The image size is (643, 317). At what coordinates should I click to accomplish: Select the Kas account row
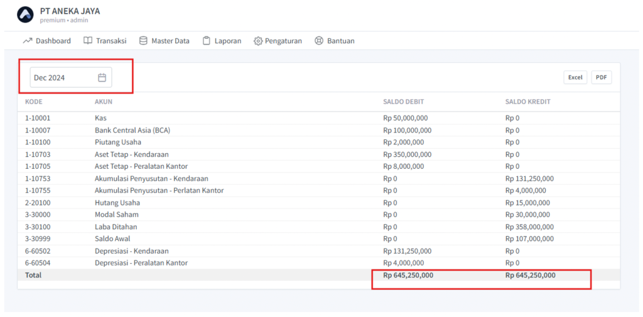(101, 118)
